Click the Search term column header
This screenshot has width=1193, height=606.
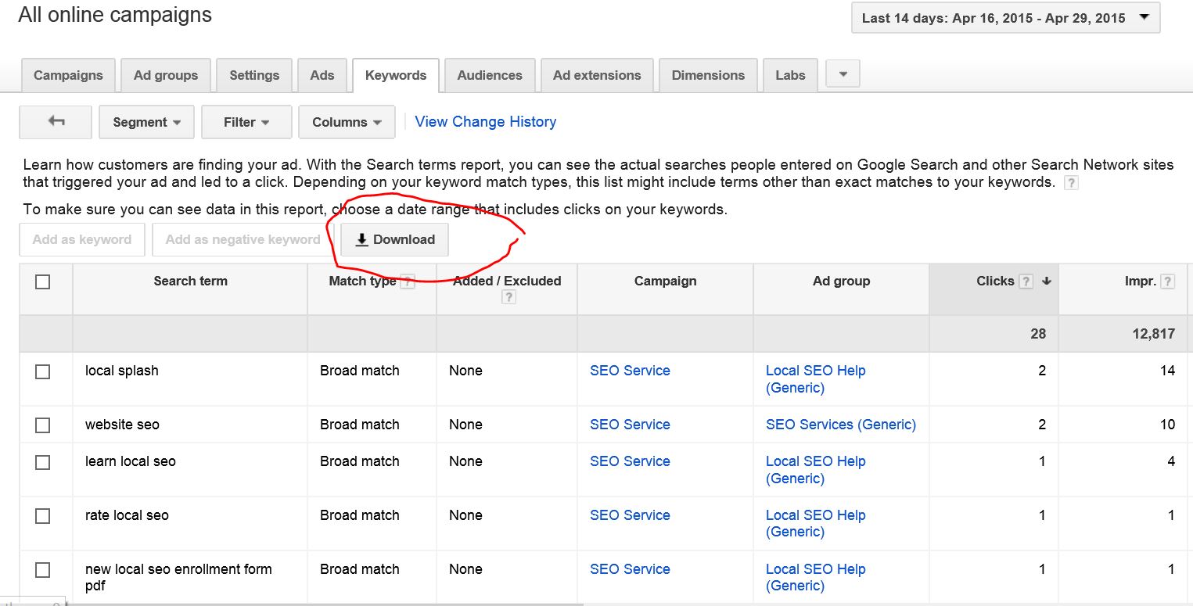pyautogui.click(x=190, y=281)
